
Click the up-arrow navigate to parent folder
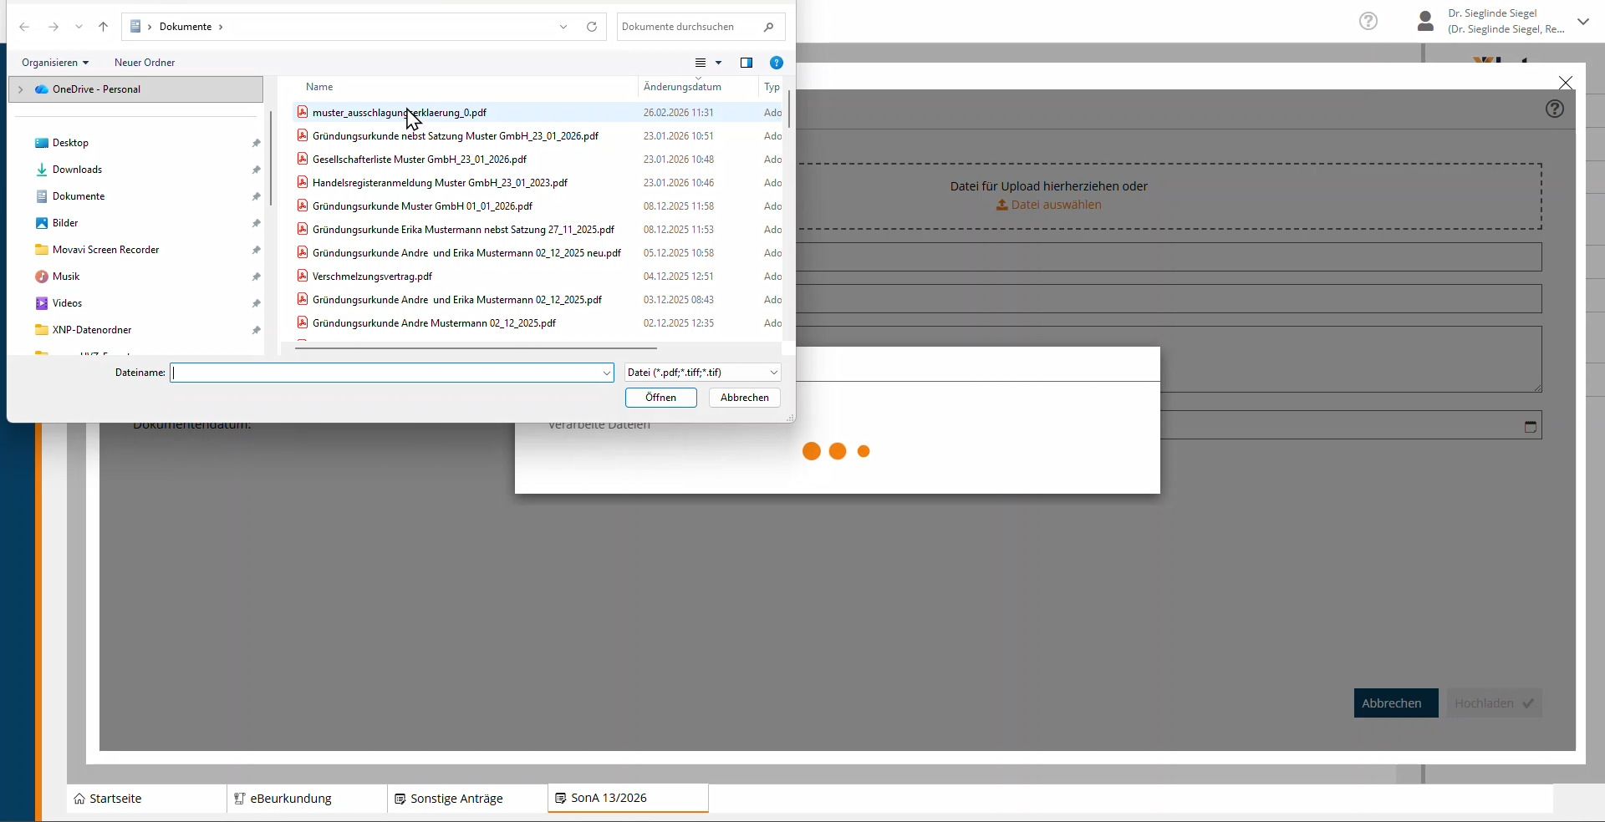pyautogui.click(x=104, y=27)
